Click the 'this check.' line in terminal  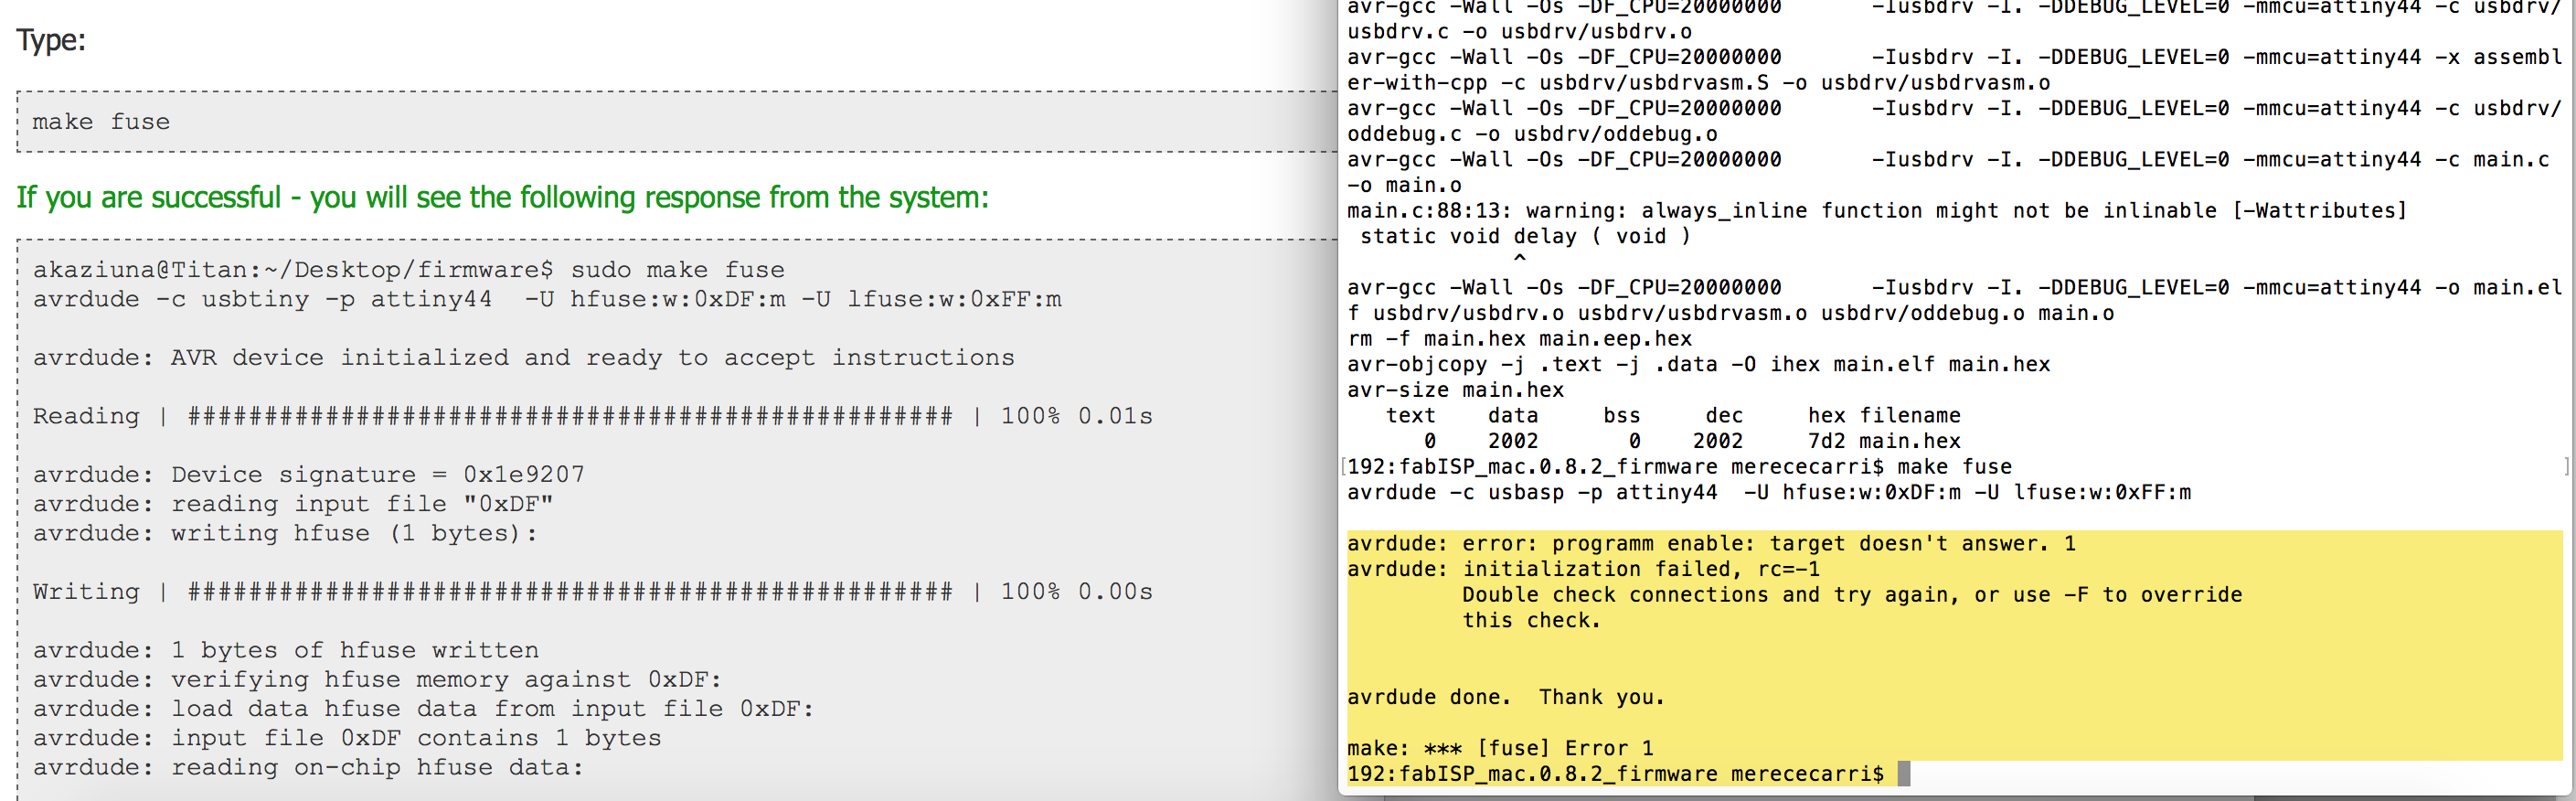pos(1531,620)
